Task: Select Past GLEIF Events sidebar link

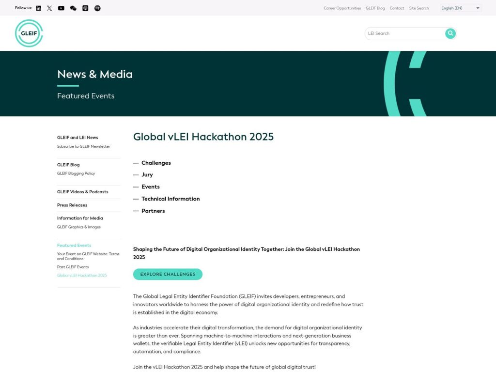Action: pos(73,267)
